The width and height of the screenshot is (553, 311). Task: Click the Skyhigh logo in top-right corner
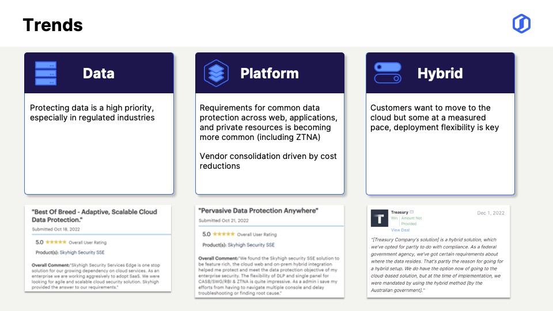(x=521, y=24)
